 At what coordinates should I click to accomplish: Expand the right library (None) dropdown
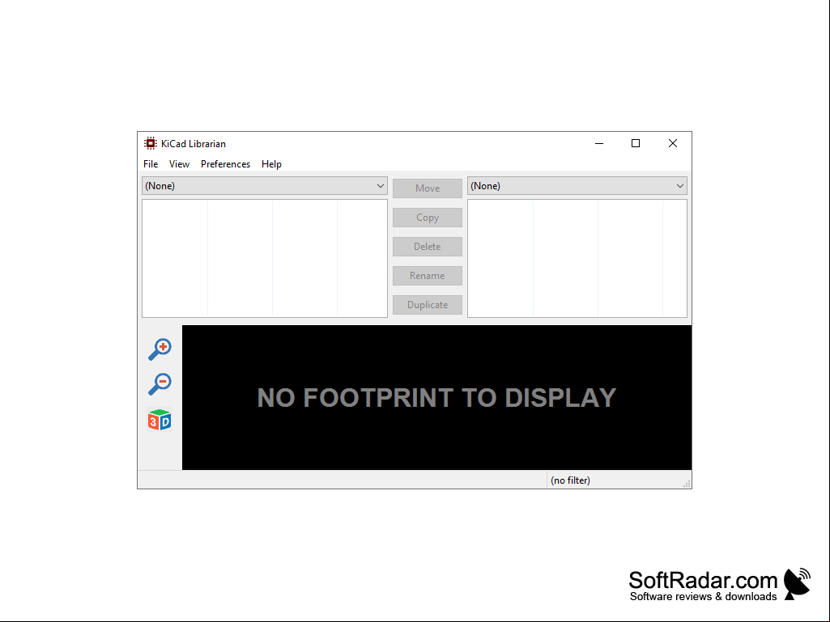click(x=577, y=186)
